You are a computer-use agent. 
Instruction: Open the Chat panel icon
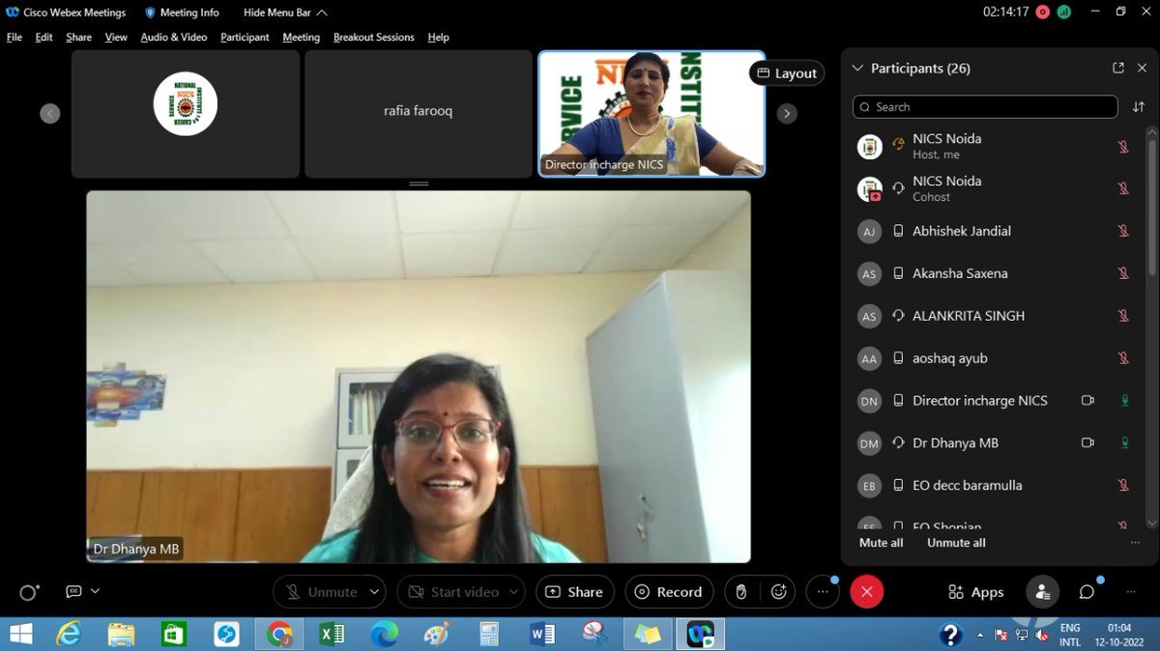tap(1087, 592)
